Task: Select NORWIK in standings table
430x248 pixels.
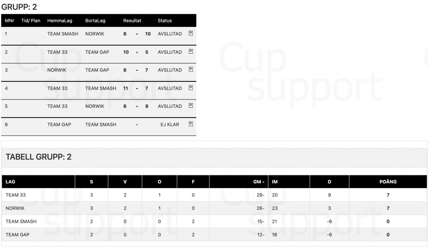Action: point(15,208)
